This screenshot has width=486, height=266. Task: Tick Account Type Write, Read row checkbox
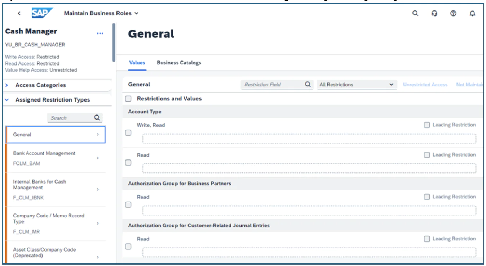click(128, 132)
